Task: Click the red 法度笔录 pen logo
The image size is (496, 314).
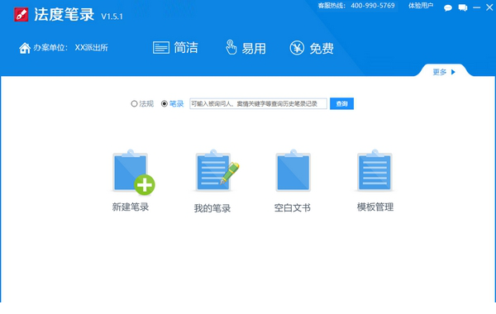Action: 21,15
